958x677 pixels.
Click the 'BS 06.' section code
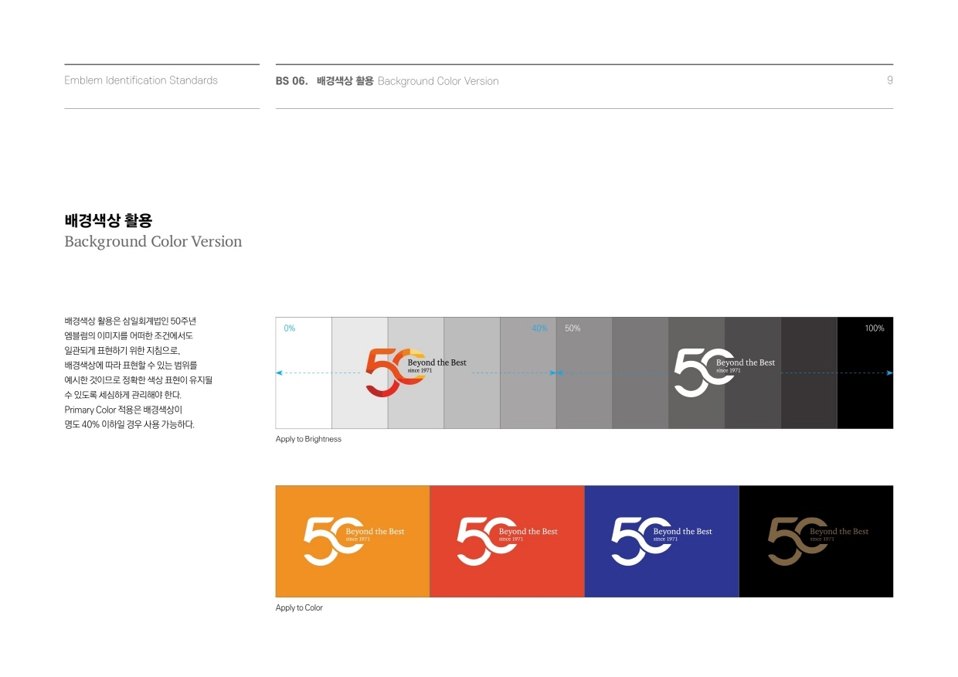click(x=292, y=80)
